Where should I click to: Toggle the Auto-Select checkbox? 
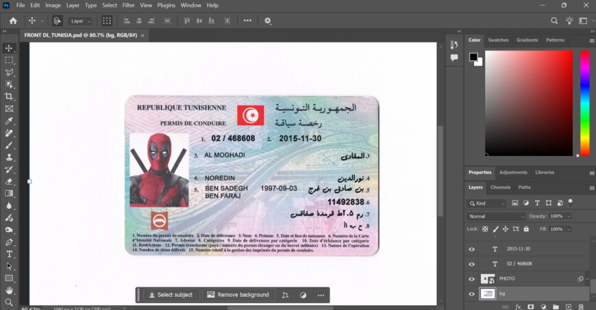pos(57,21)
